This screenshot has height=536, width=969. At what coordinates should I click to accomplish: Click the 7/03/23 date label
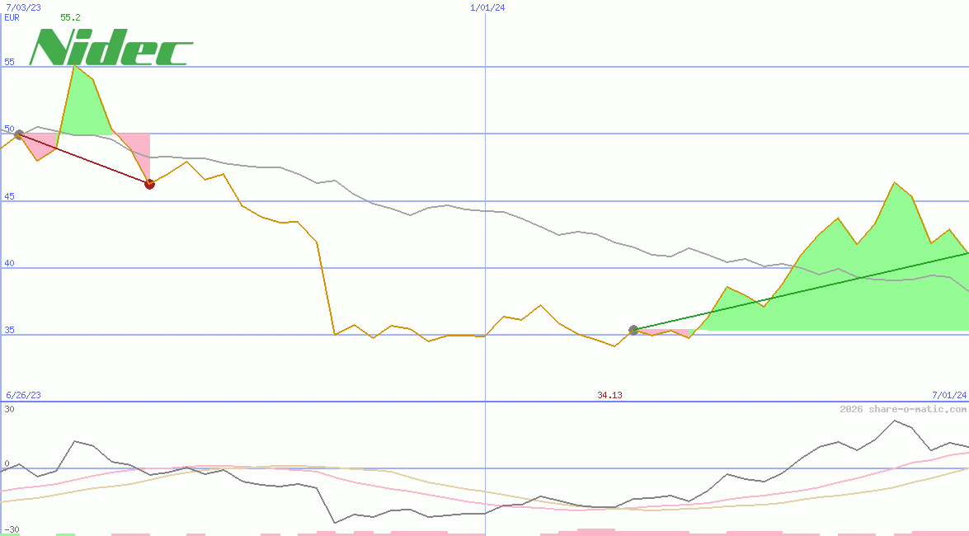[23, 7]
